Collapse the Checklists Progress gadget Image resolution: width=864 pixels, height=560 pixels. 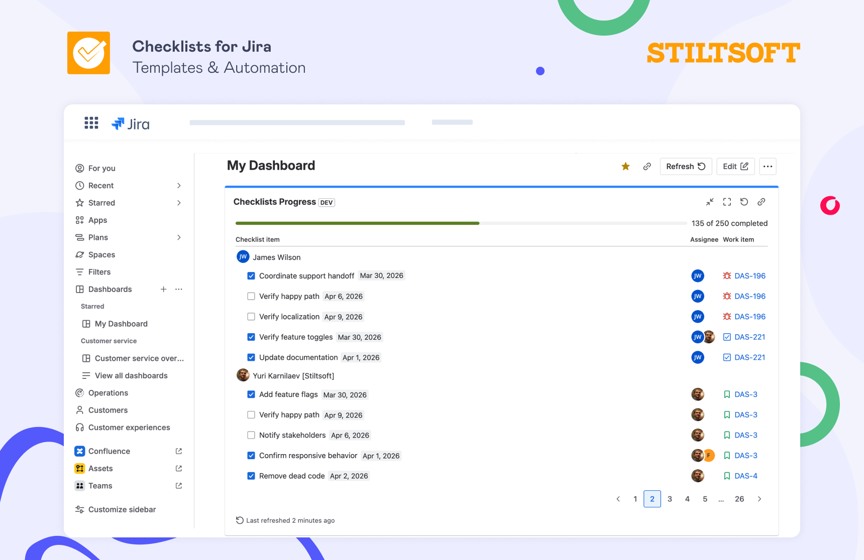[x=710, y=202]
